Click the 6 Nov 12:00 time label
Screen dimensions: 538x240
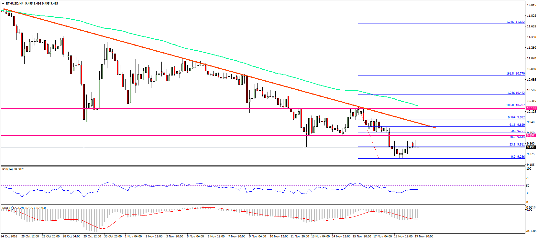tap(216, 236)
